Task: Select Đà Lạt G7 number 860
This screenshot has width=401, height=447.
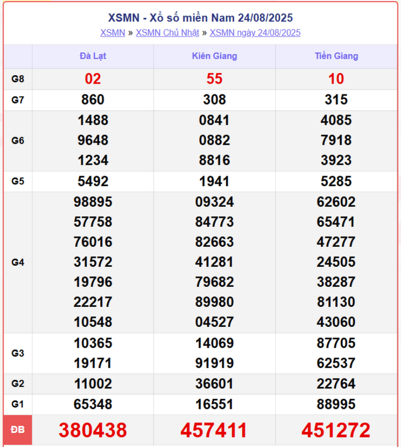Action: coord(93,100)
